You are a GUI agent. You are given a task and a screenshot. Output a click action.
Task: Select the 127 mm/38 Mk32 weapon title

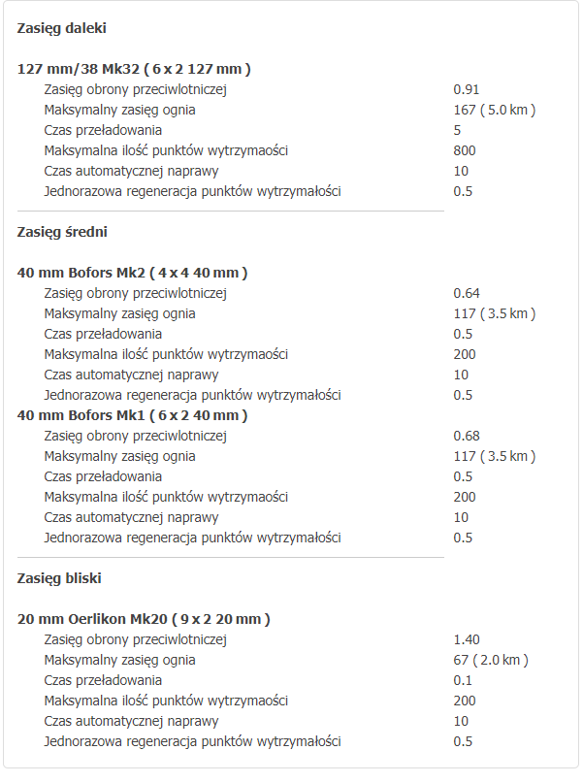[x=134, y=69]
